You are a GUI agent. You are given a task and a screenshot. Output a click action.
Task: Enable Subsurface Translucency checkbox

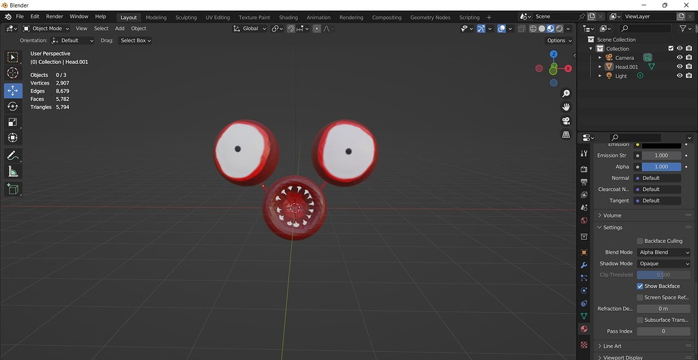coord(639,320)
